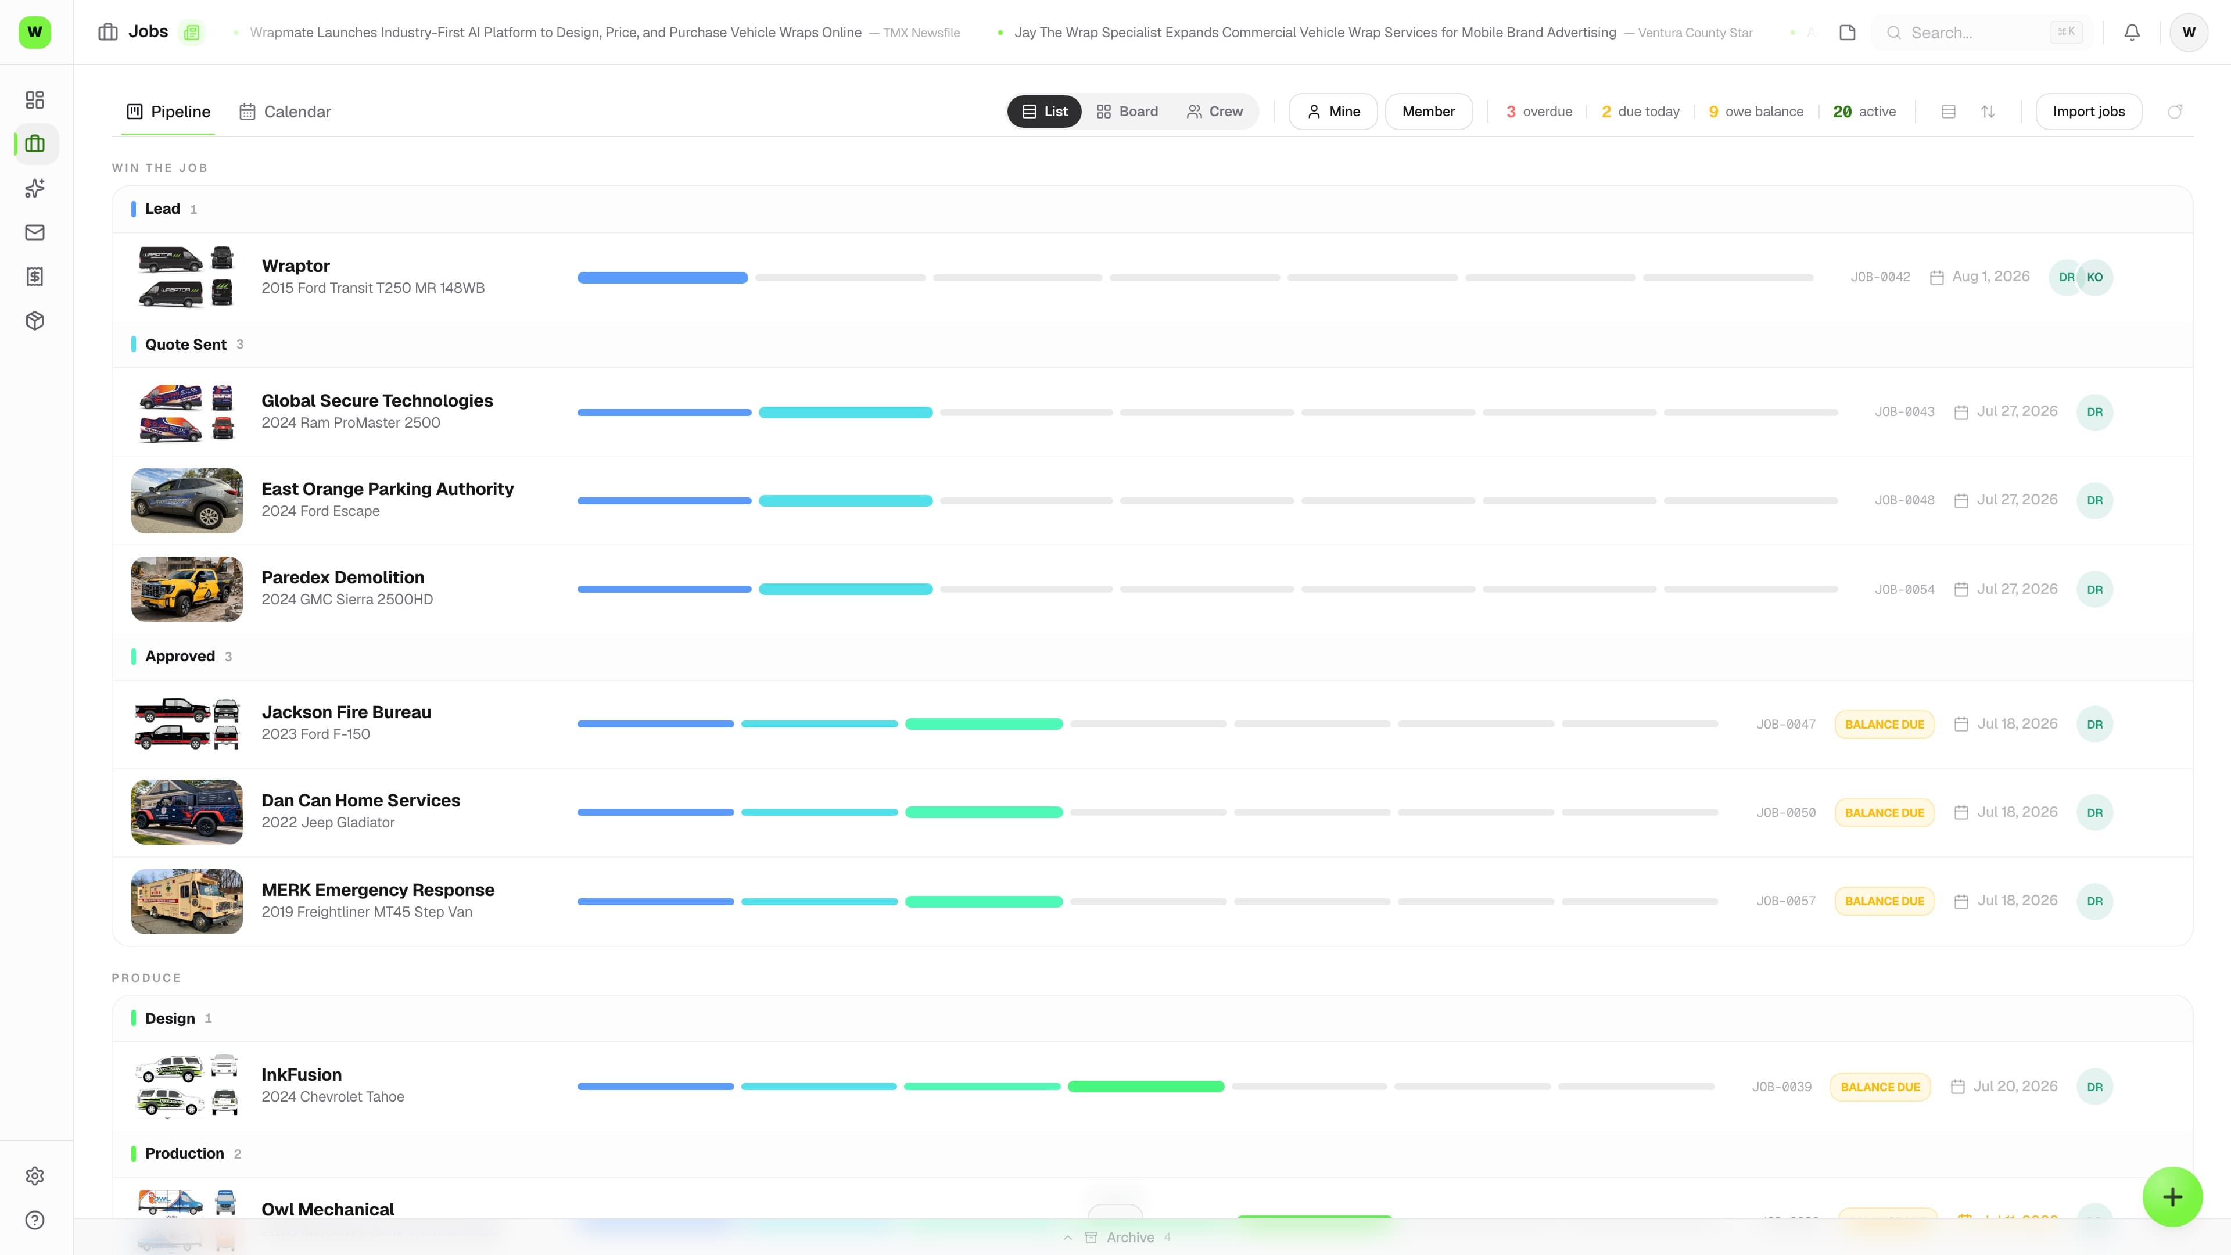Viewport: 2231px width, 1255px height.
Task: Click the Jul 18, 2026 date on Jackson Fire Bureau
Action: [x=2016, y=724]
